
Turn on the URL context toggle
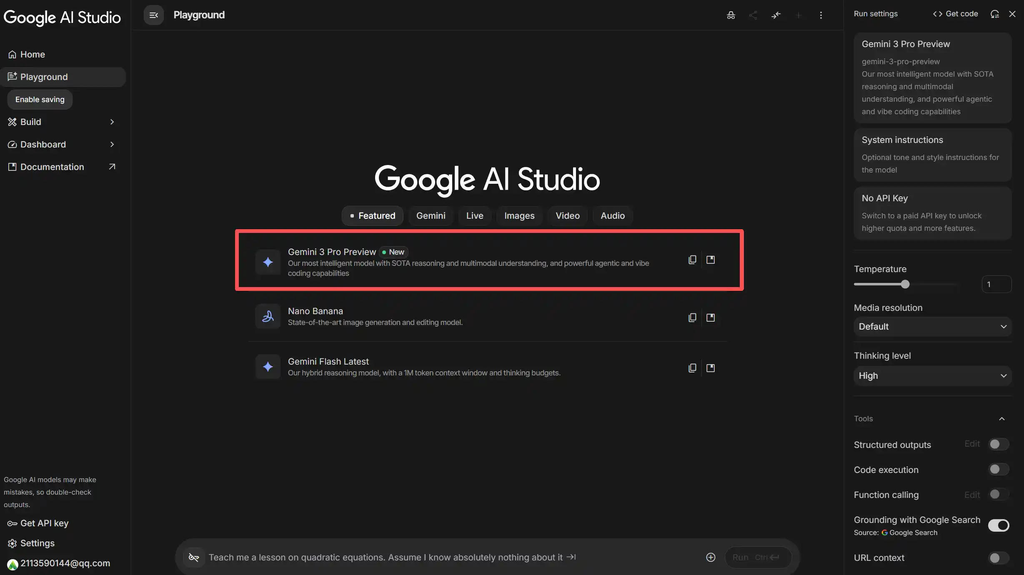[x=998, y=558]
